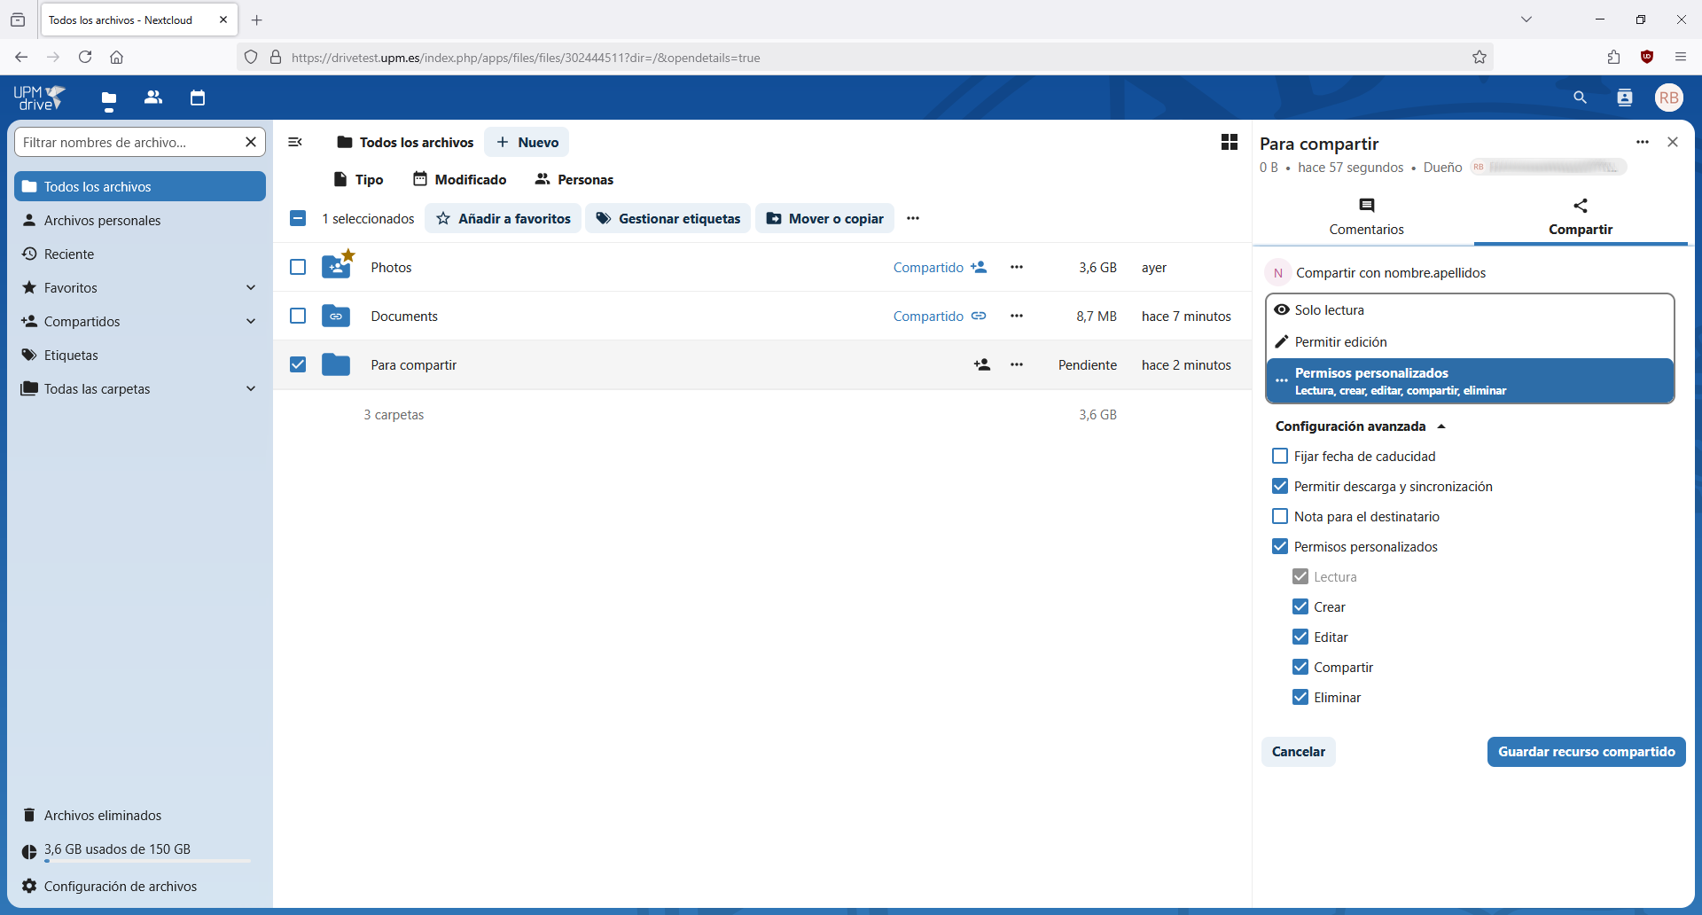Go to browser home page

(116, 58)
